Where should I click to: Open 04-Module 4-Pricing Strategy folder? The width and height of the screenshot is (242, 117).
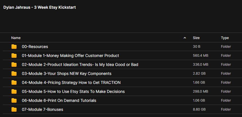click(71, 82)
